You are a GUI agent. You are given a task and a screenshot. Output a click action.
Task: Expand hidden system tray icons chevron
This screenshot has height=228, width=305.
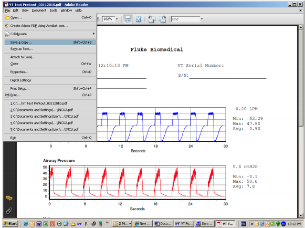click(x=251, y=224)
